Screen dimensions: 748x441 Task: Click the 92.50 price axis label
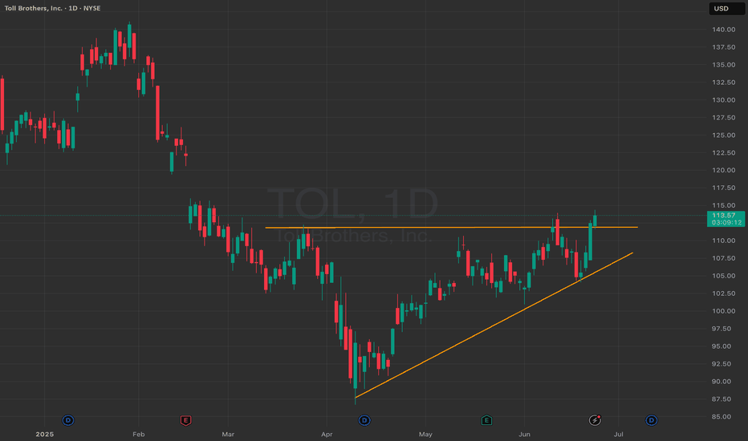722,364
